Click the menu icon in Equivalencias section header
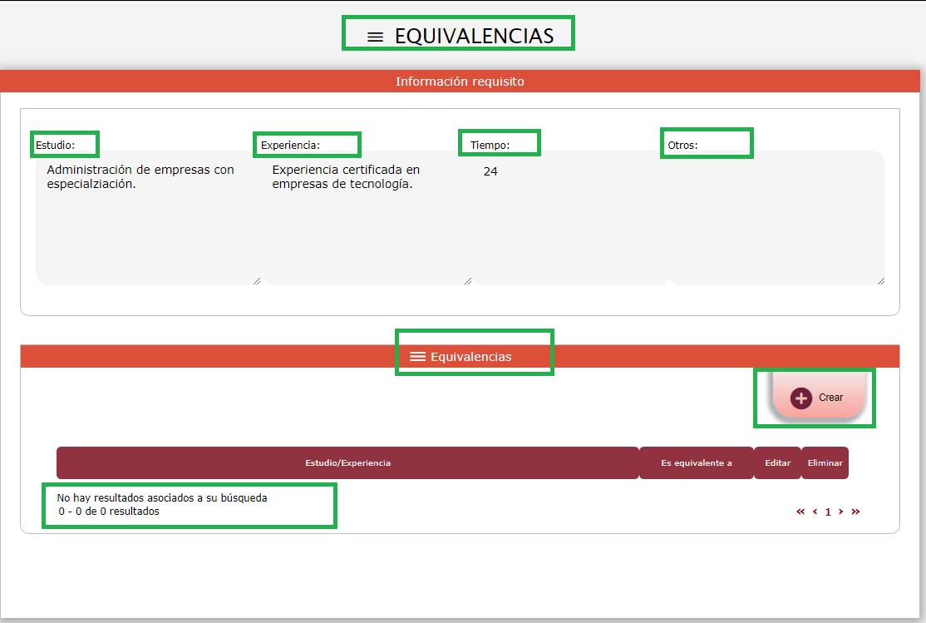The image size is (926, 623). coord(417,356)
